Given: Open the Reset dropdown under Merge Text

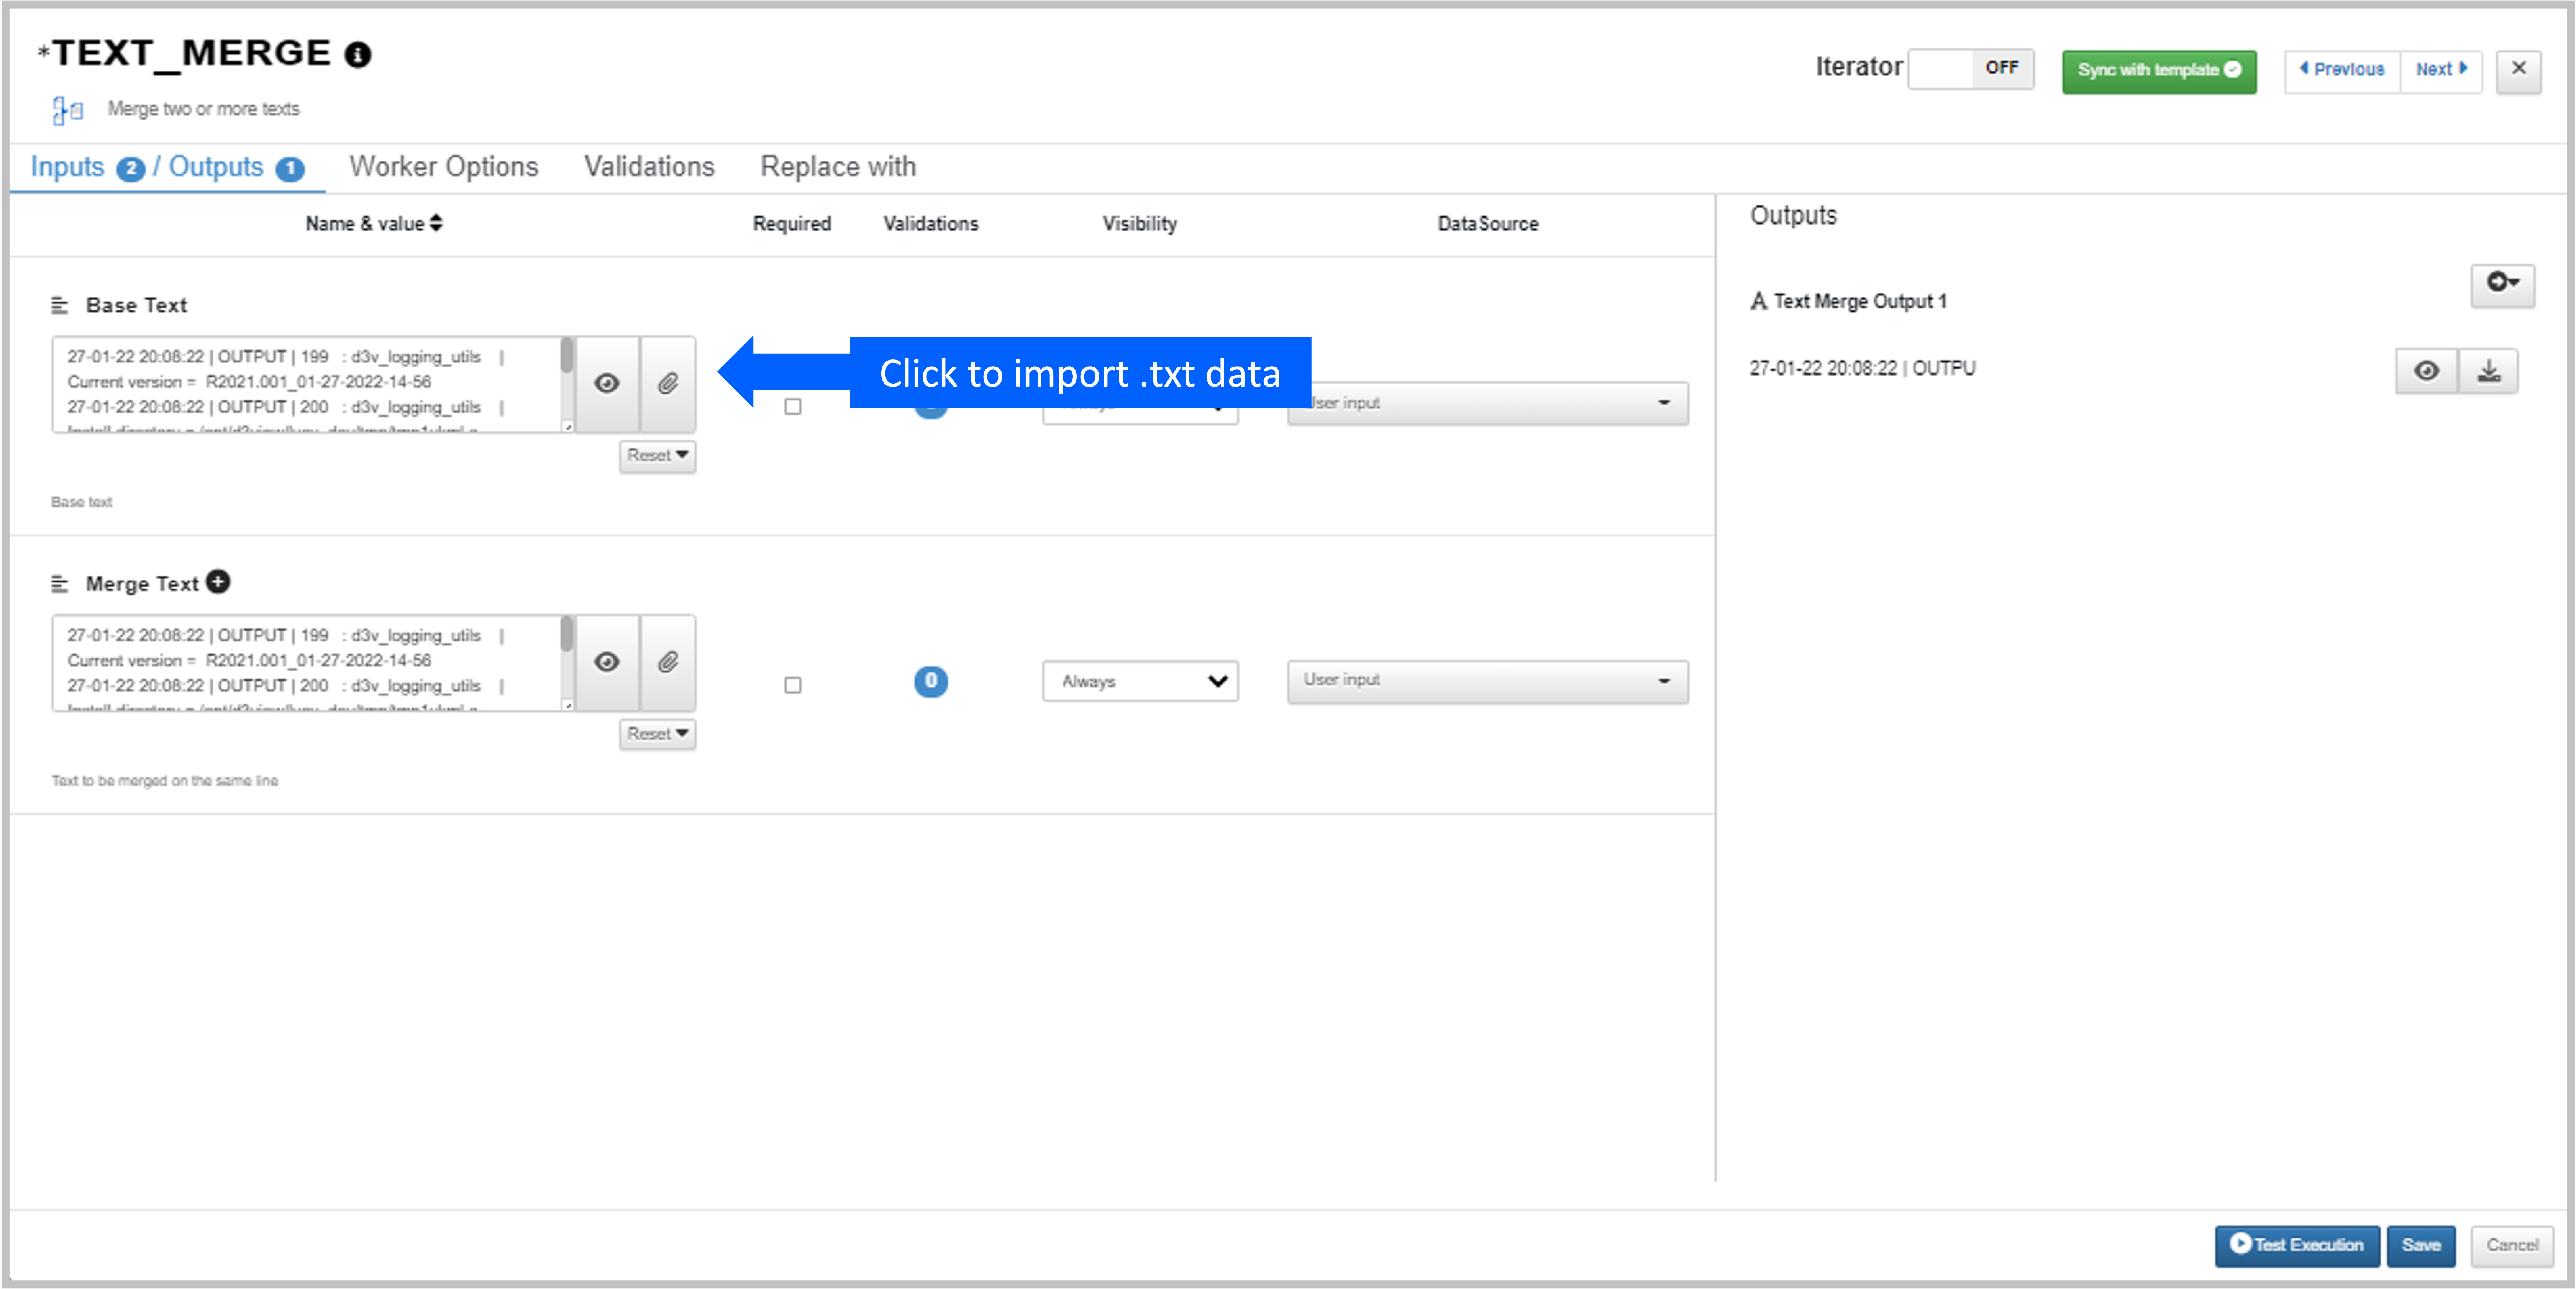Looking at the screenshot, I should coord(657,734).
